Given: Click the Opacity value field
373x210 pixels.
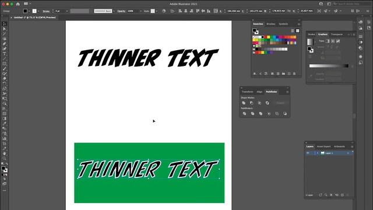Looking at the screenshot, I should [133, 11].
